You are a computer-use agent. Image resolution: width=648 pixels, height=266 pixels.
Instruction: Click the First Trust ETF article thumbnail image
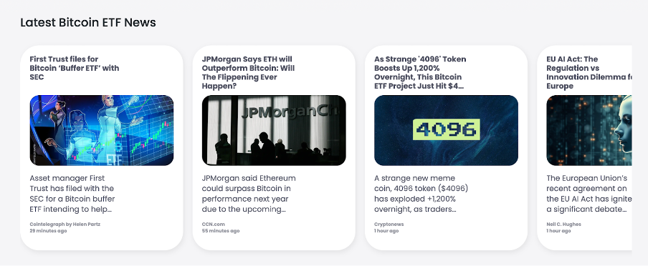point(102,130)
